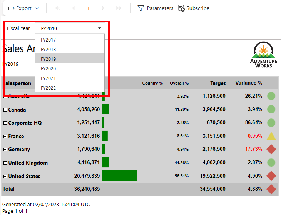Select FY2018 from the list
Screen dimensions: 281x215
(x=49, y=49)
